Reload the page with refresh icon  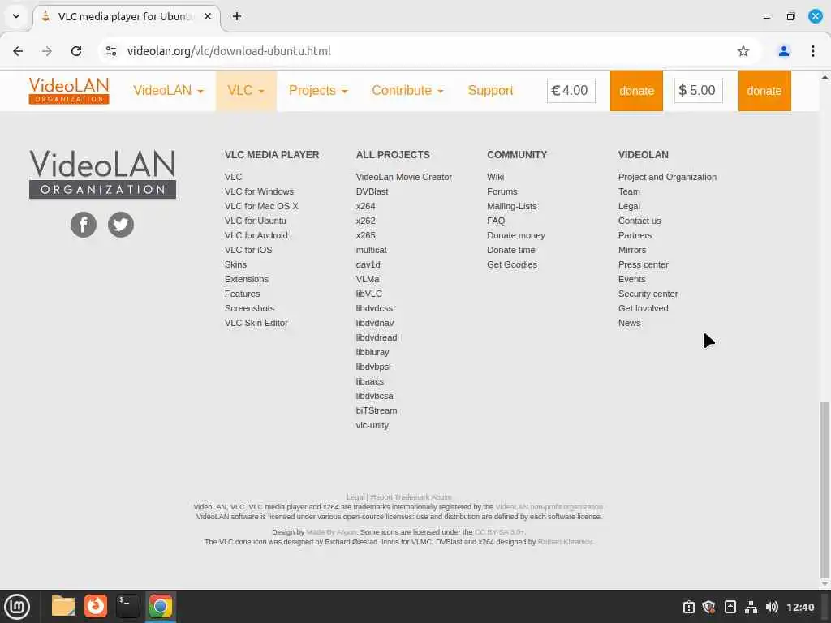(76, 51)
